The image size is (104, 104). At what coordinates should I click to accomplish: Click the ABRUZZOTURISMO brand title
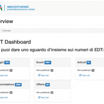18,7
